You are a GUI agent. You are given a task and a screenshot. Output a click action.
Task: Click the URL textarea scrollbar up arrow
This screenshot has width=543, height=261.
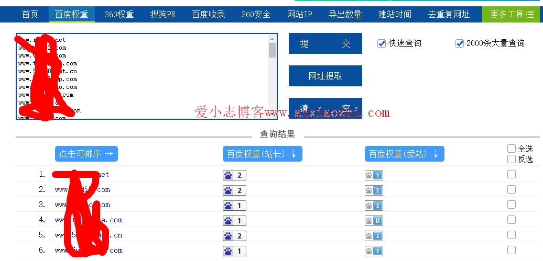272,39
